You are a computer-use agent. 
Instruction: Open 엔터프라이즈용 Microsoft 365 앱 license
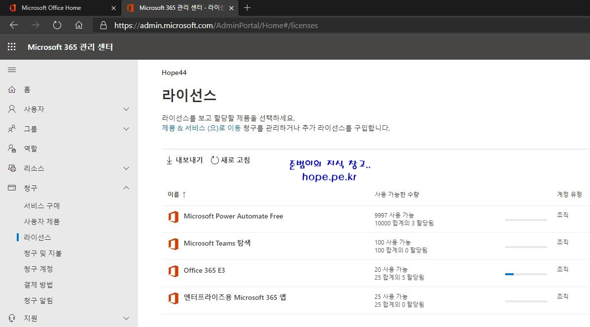tap(235, 297)
